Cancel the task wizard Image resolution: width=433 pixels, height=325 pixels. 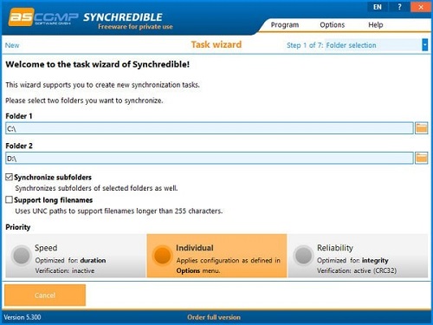(x=45, y=296)
